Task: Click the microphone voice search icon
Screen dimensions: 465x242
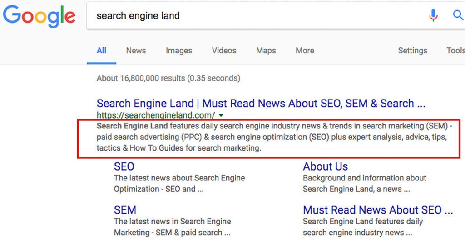Action: pyautogui.click(x=433, y=15)
